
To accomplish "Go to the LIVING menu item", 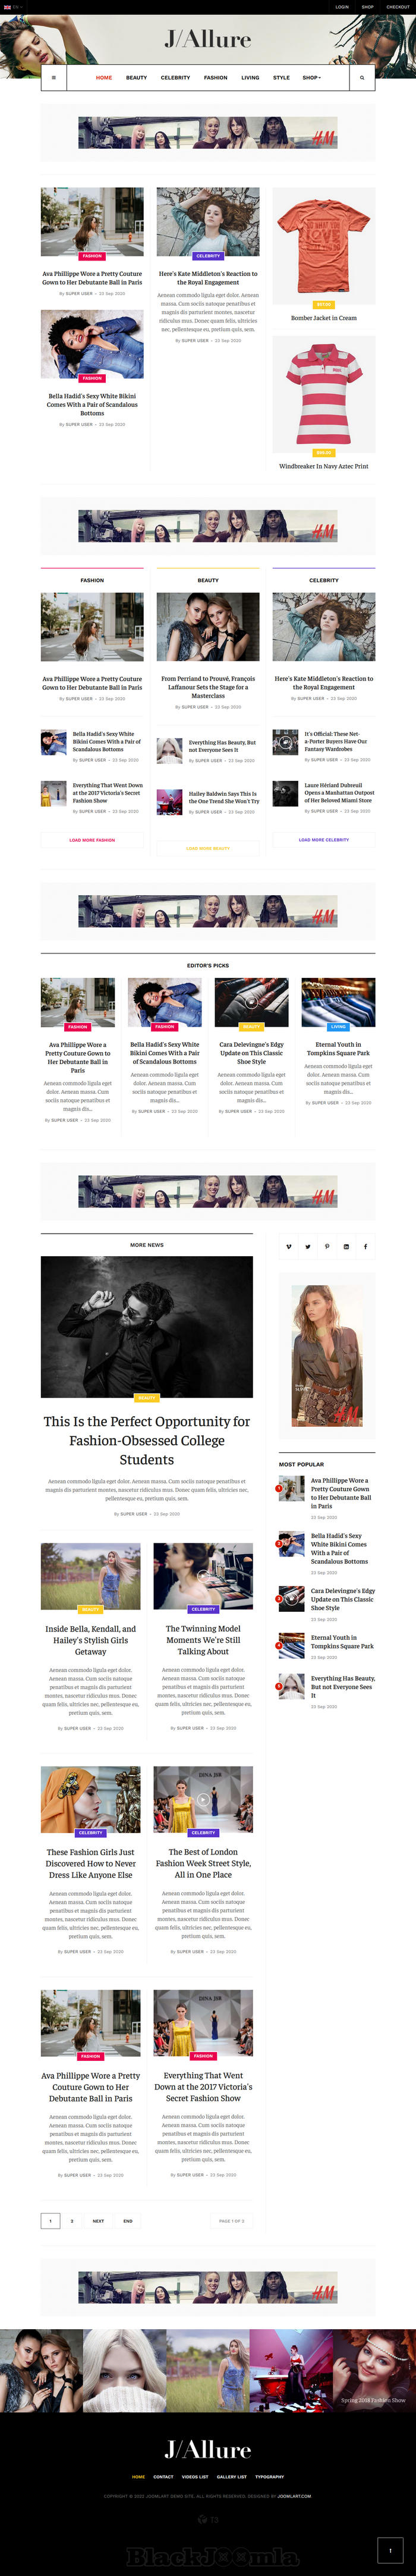I will [x=250, y=77].
